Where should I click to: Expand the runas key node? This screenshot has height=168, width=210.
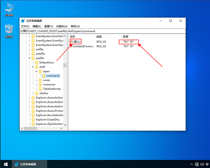pyautogui.click(x=36, y=80)
